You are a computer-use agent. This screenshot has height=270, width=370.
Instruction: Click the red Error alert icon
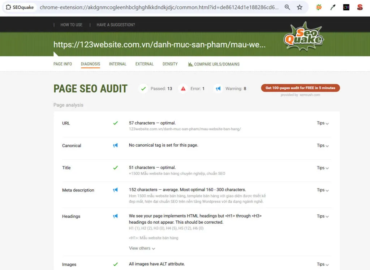(x=184, y=88)
